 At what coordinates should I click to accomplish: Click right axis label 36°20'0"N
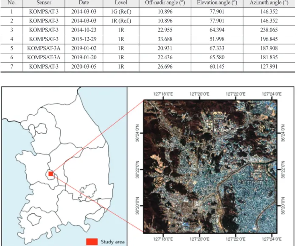[x=283, y=206]
